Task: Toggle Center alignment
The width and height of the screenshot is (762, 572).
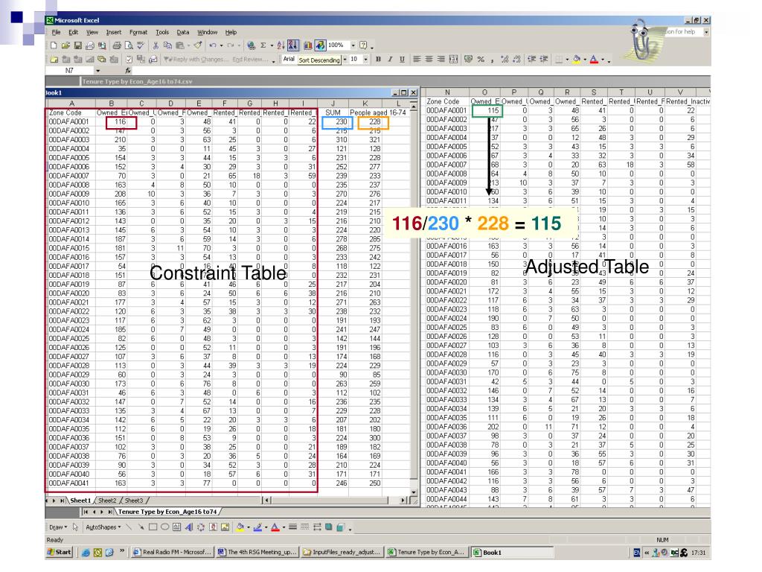Action: click(429, 60)
